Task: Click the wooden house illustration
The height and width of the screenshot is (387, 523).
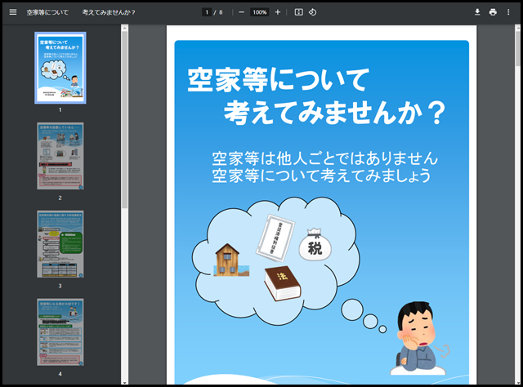Action: coord(230,260)
